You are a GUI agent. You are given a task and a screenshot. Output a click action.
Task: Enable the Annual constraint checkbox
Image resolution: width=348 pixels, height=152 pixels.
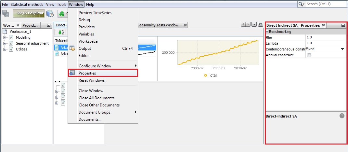pyautogui.click(x=309, y=55)
